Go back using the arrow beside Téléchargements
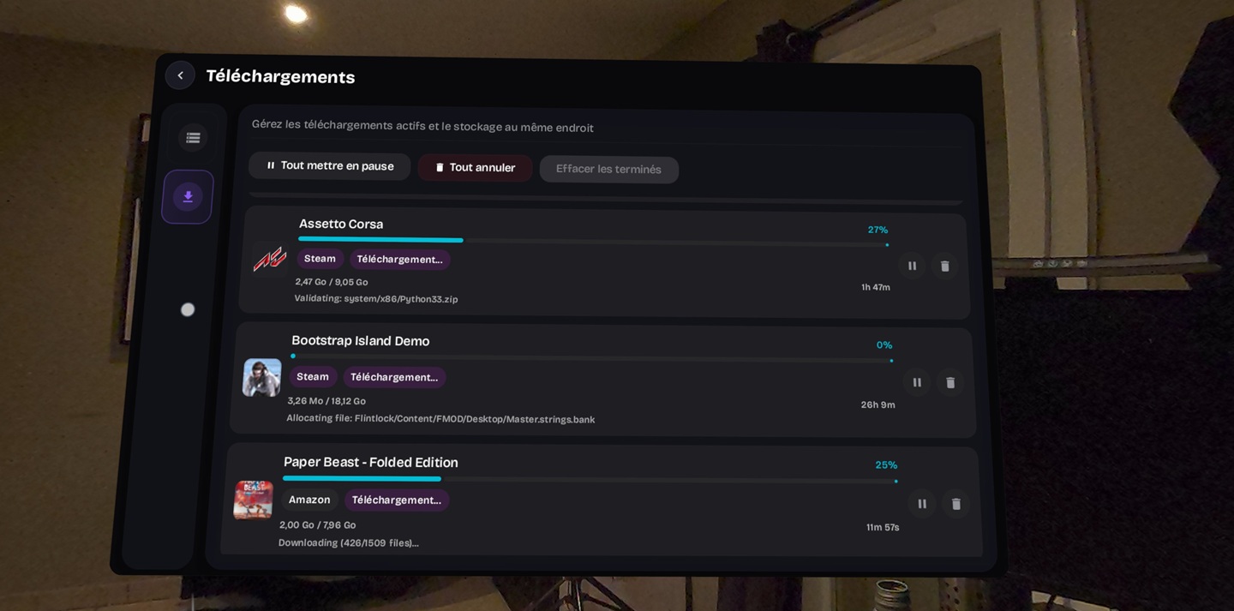 click(180, 75)
